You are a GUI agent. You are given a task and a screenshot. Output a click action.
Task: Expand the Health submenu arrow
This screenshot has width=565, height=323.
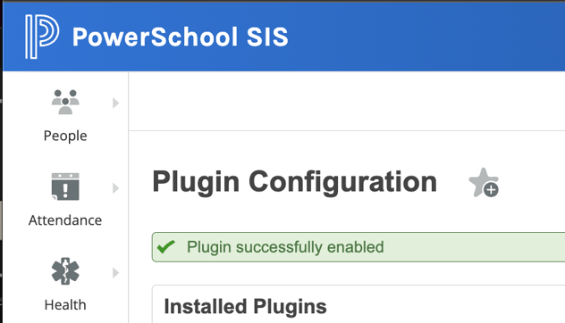115,273
